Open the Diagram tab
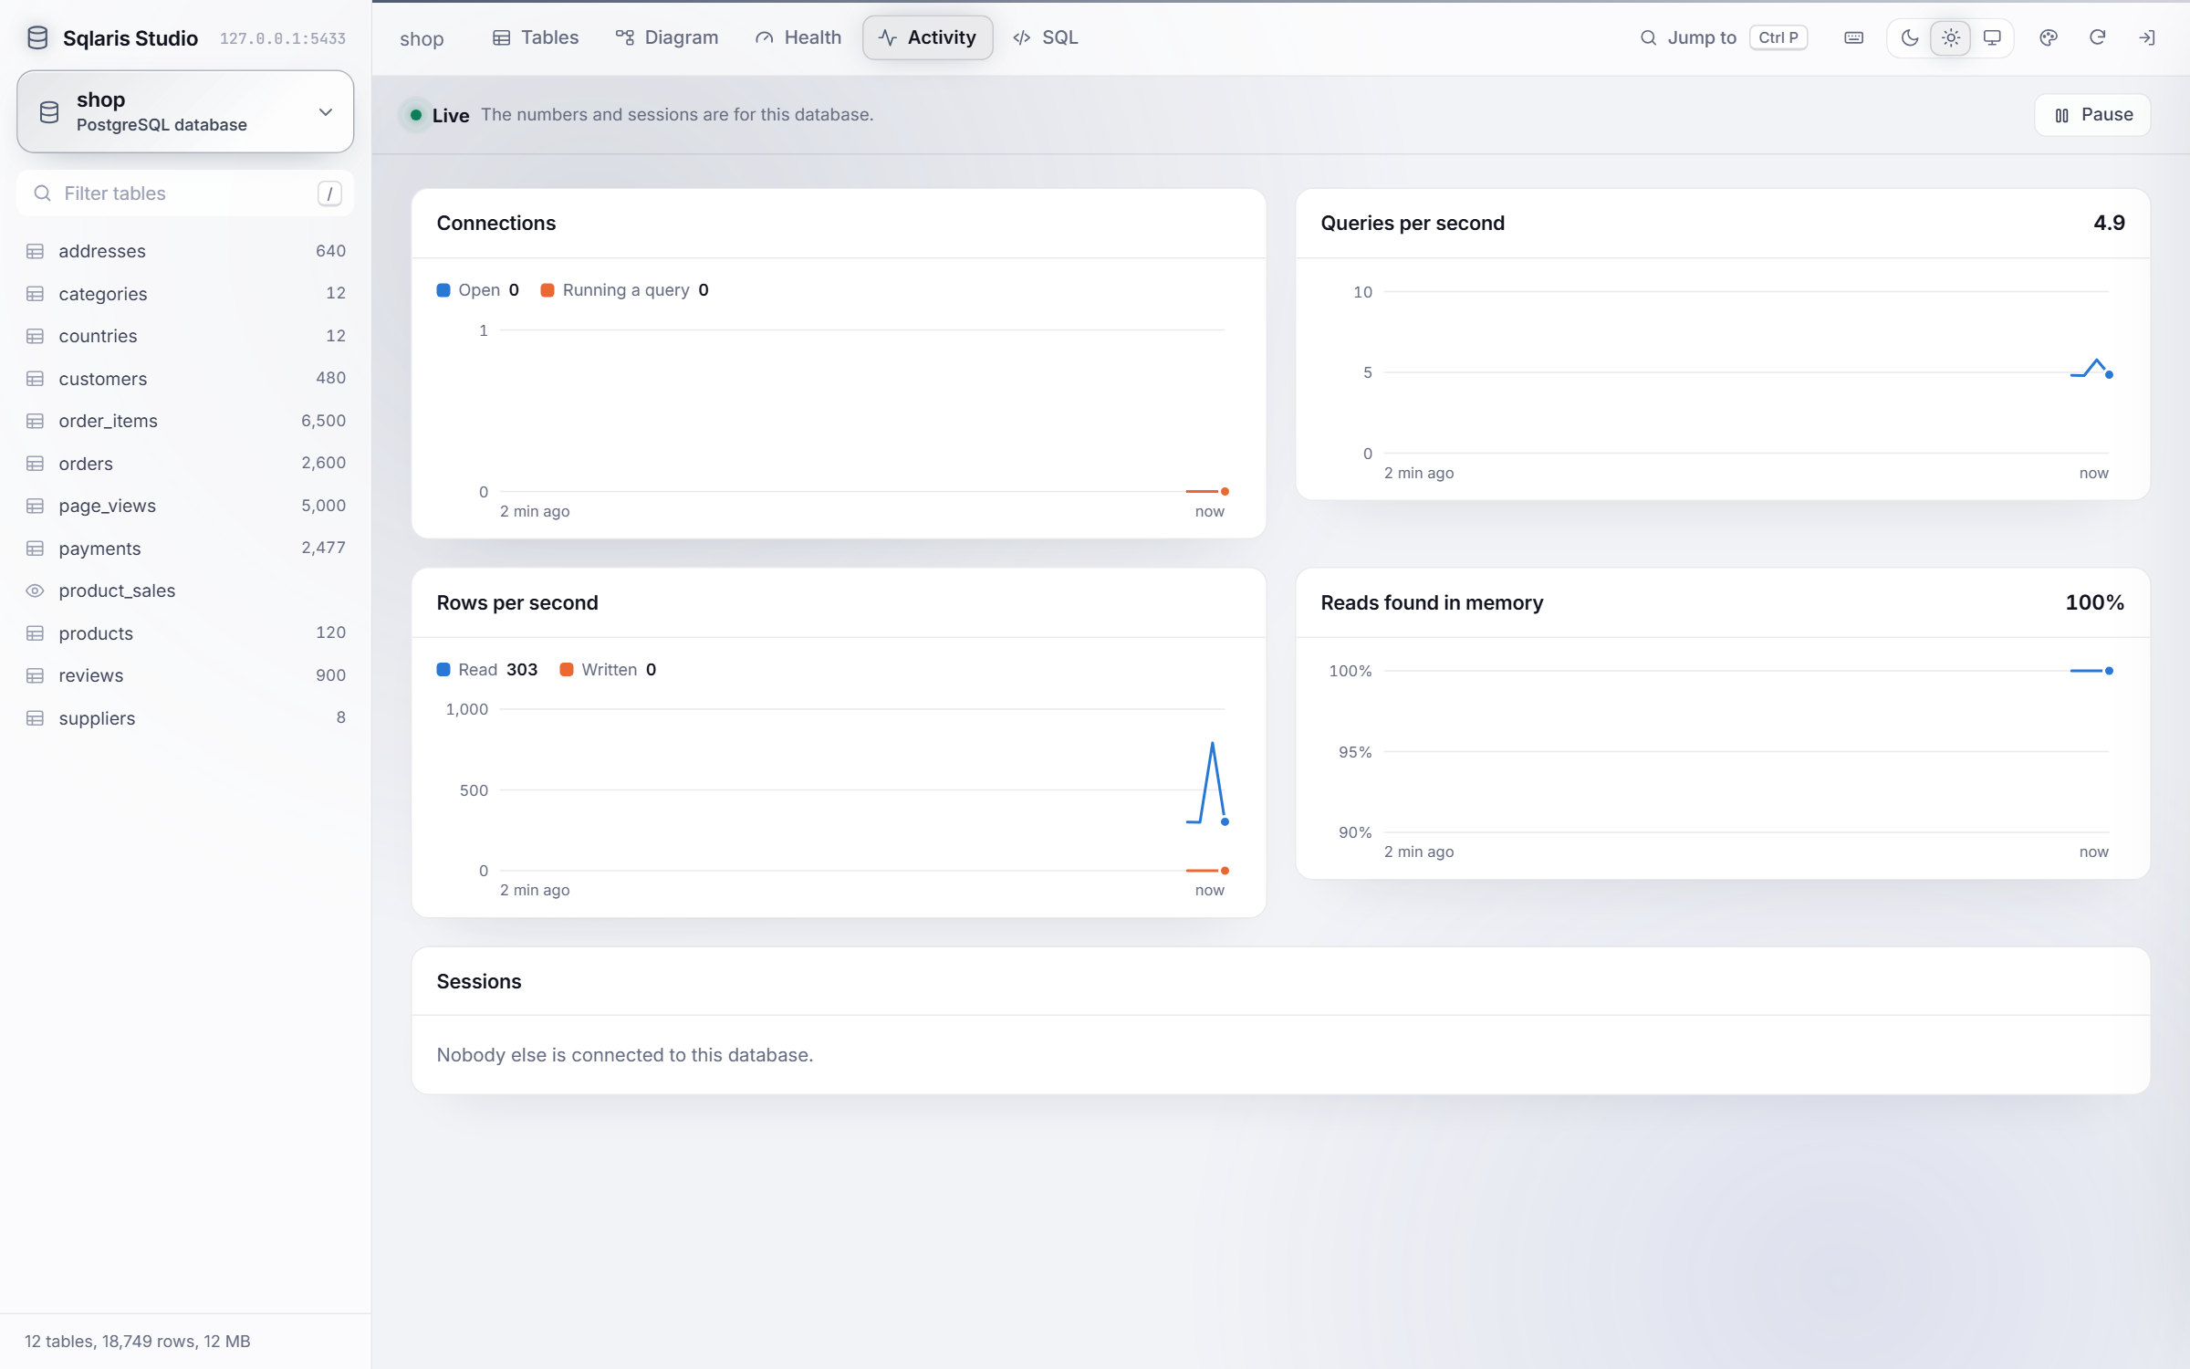2190x1369 pixels. pos(667,37)
